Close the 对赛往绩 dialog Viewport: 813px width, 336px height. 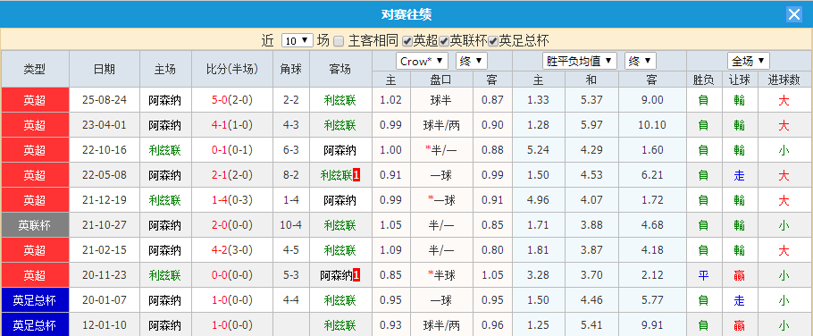point(794,14)
